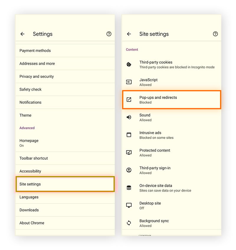Image resolution: width=236 pixels, height=250 pixels.
Task: Click the Pop-ups and redirects icon
Action: point(129,100)
